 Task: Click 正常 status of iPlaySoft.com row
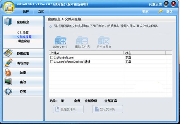pos(128,58)
